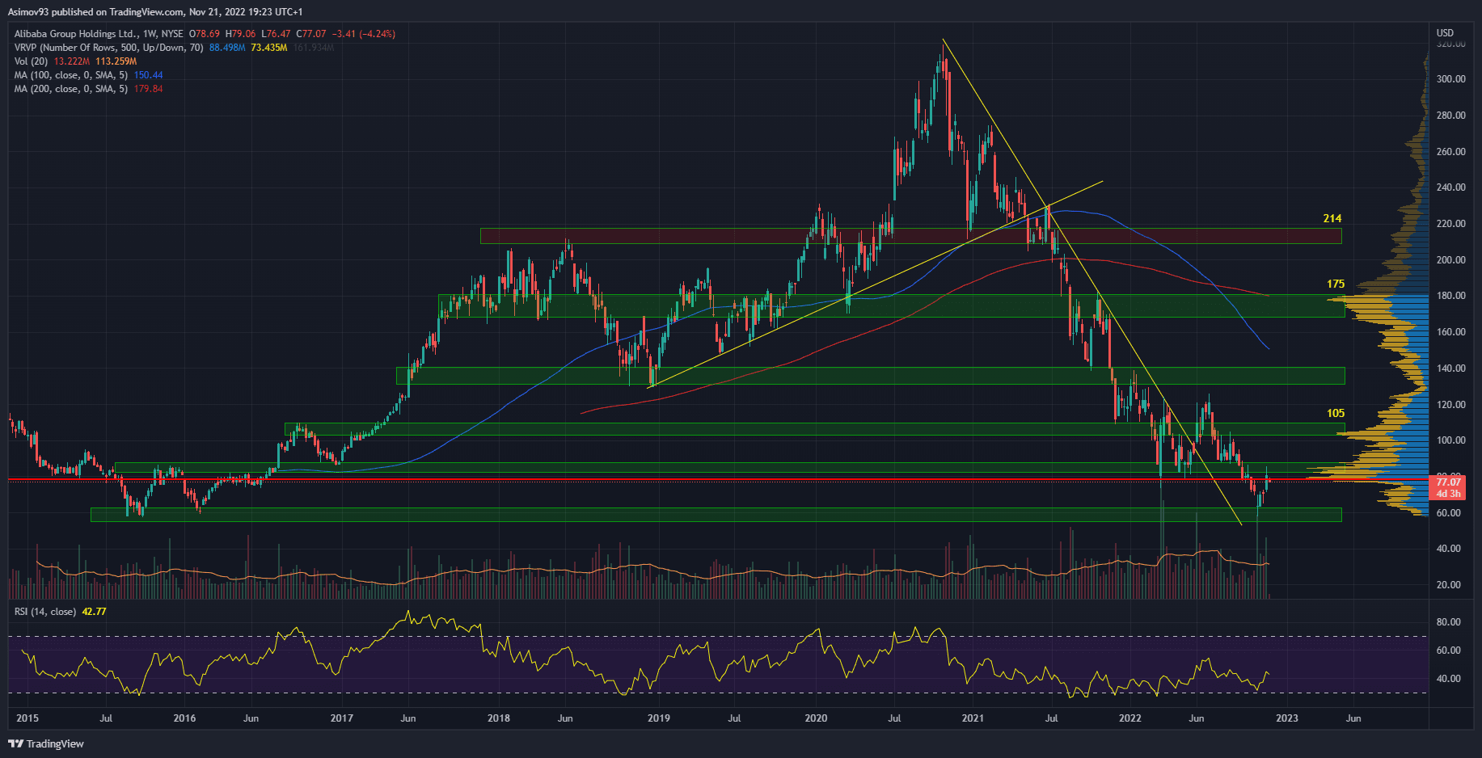
Task: Select the Vol (20) indicator label
Action: coord(32,61)
